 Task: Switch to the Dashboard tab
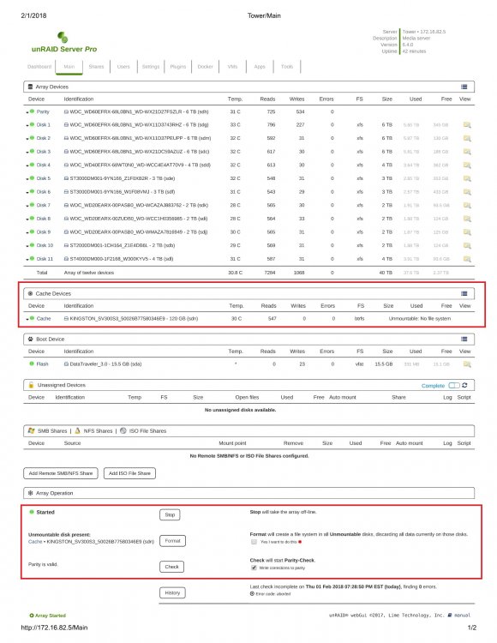point(39,66)
